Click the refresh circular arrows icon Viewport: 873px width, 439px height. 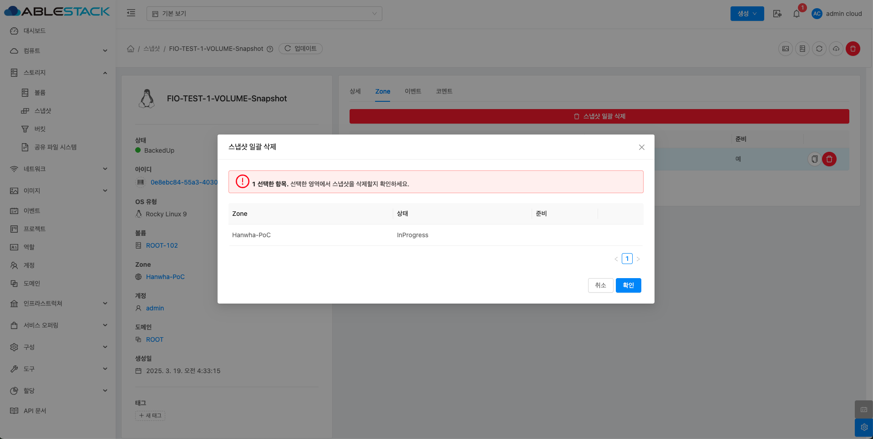tap(819, 49)
